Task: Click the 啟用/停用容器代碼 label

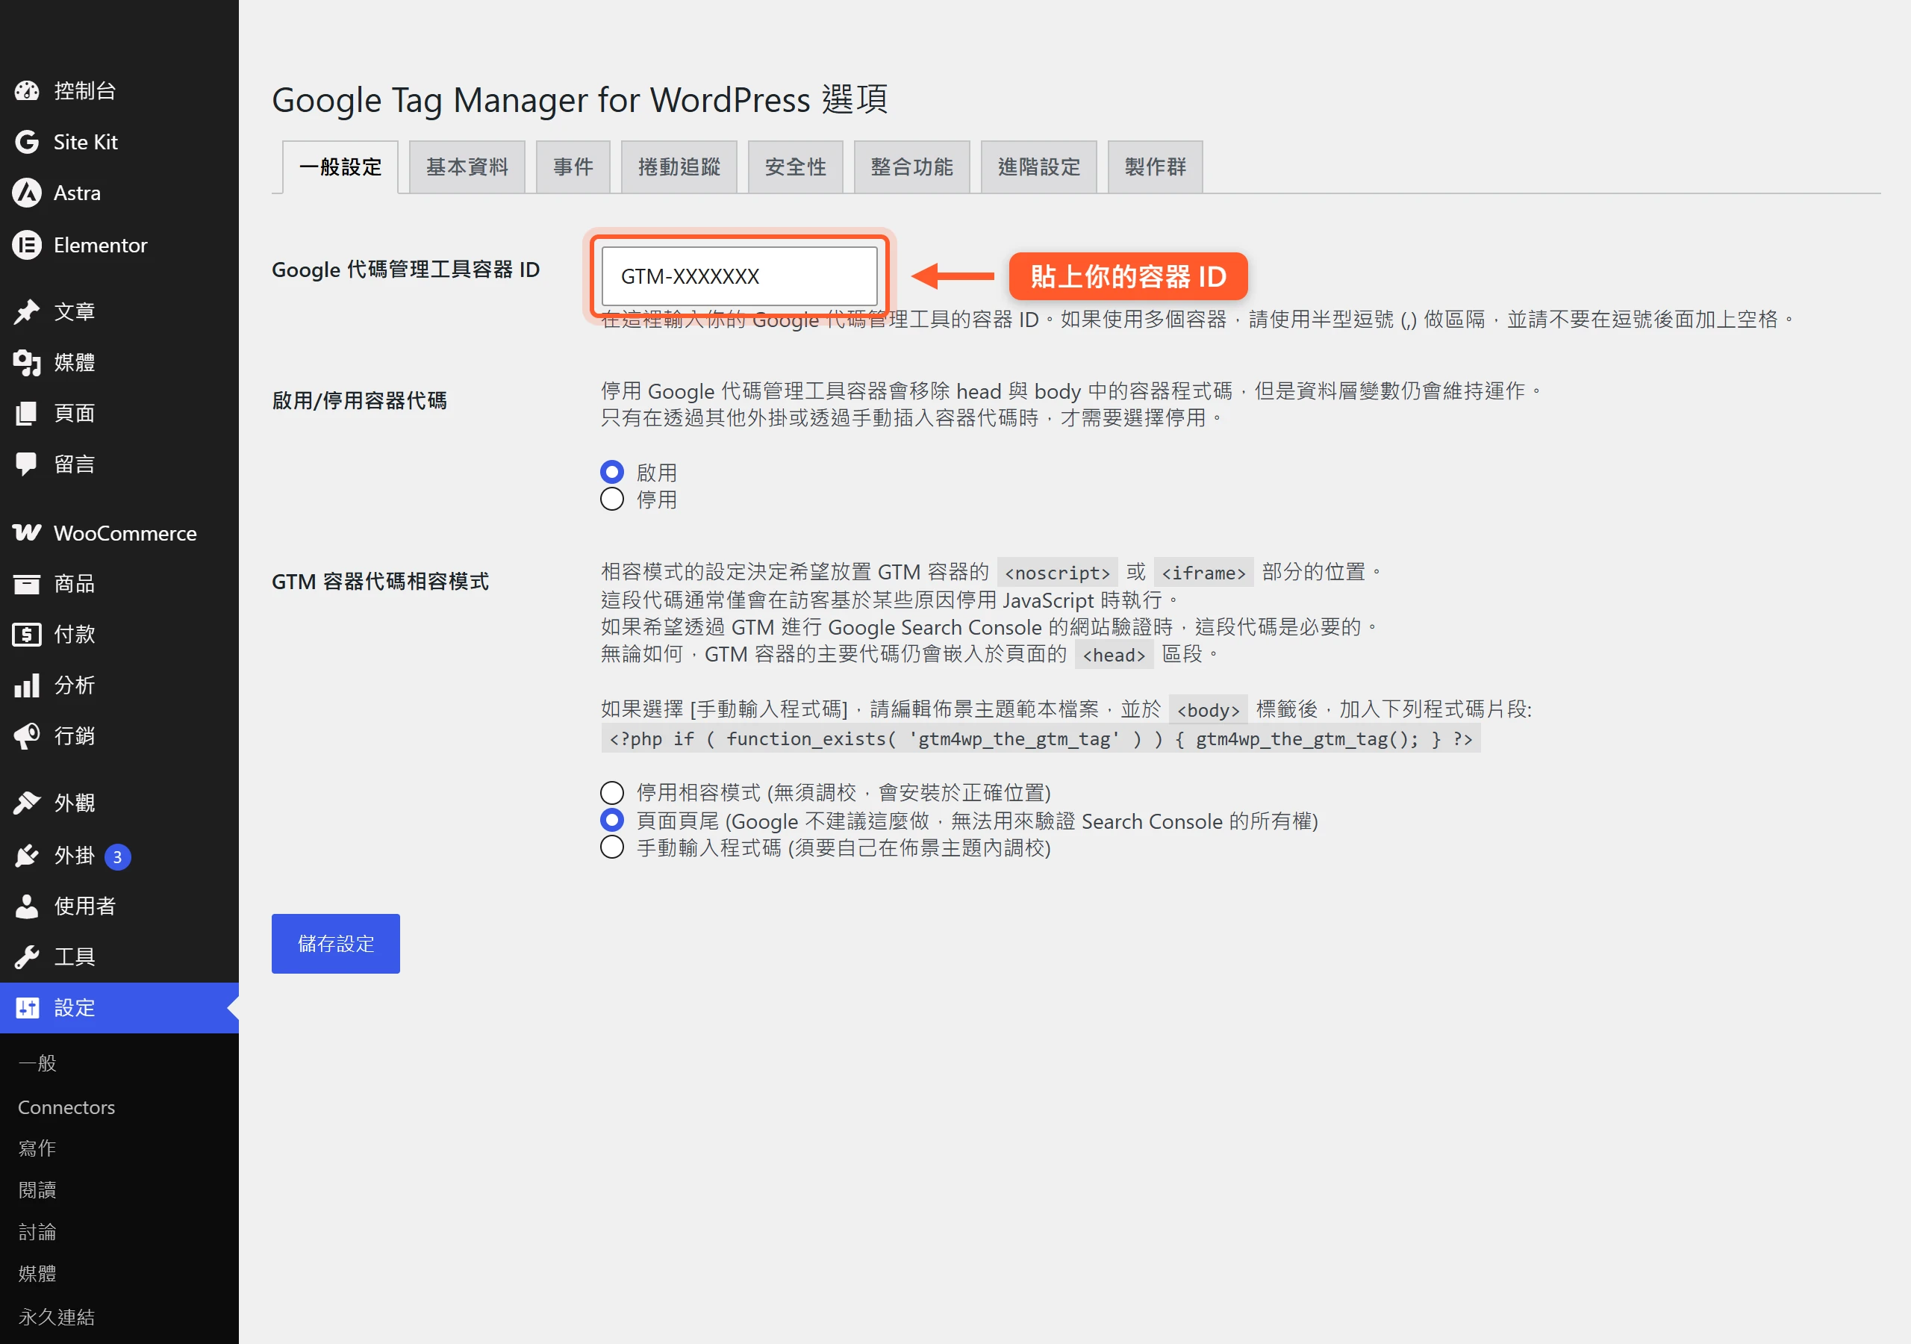Action: pyautogui.click(x=359, y=400)
